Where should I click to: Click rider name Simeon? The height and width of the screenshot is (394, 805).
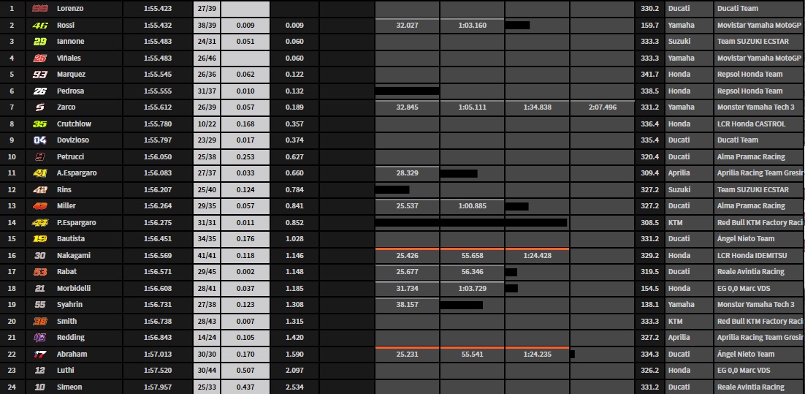(x=69, y=387)
